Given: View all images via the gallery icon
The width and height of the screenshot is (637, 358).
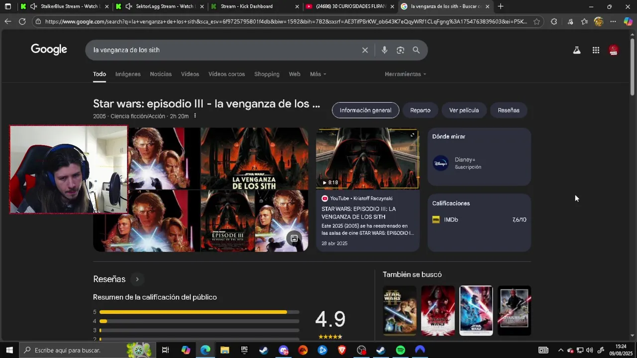Looking at the screenshot, I should coord(294,238).
